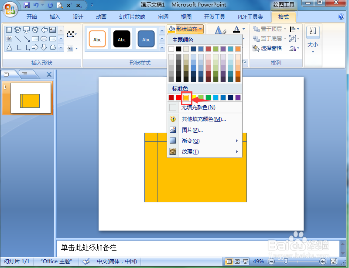Select the isosceles triangle shape
Image resolution: width=349 pixels, height=268 pixels.
tap(9, 47)
